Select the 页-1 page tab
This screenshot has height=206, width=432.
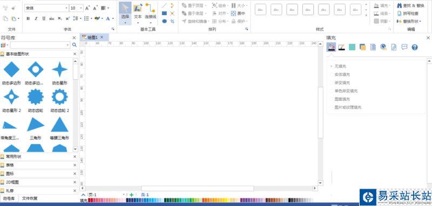tap(145, 195)
